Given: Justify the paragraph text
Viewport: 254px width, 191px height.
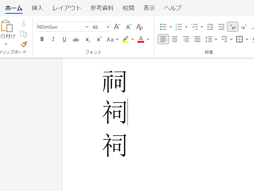Looking at the screenshot, I should click(x=197, y=39).
